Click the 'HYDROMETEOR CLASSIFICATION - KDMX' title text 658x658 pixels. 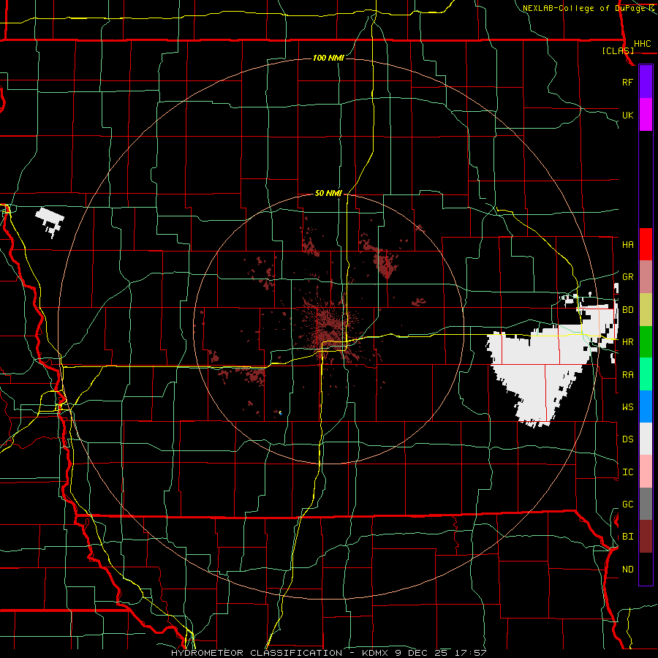(x=281, y=653)
